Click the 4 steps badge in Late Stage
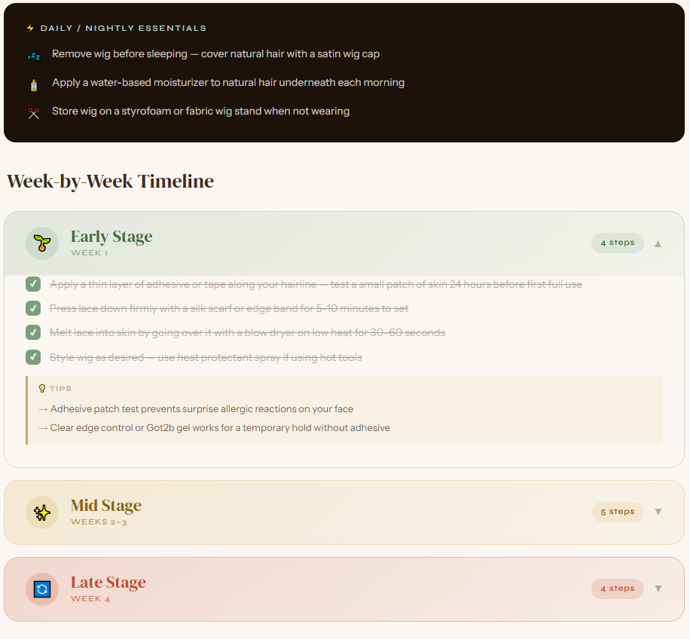Image resolution: width=690 pixels, height=639 pixels. [617, 589]
